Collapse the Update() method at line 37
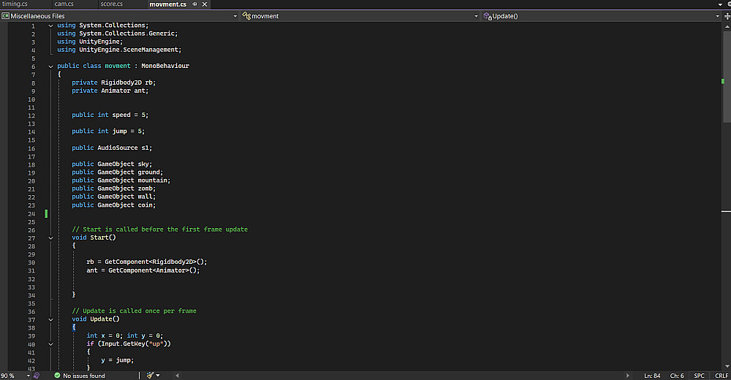This screenshot has height=380, width=731. [51, 319]
